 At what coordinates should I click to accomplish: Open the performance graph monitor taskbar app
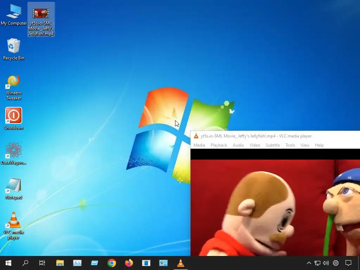(x=77, y=263)
